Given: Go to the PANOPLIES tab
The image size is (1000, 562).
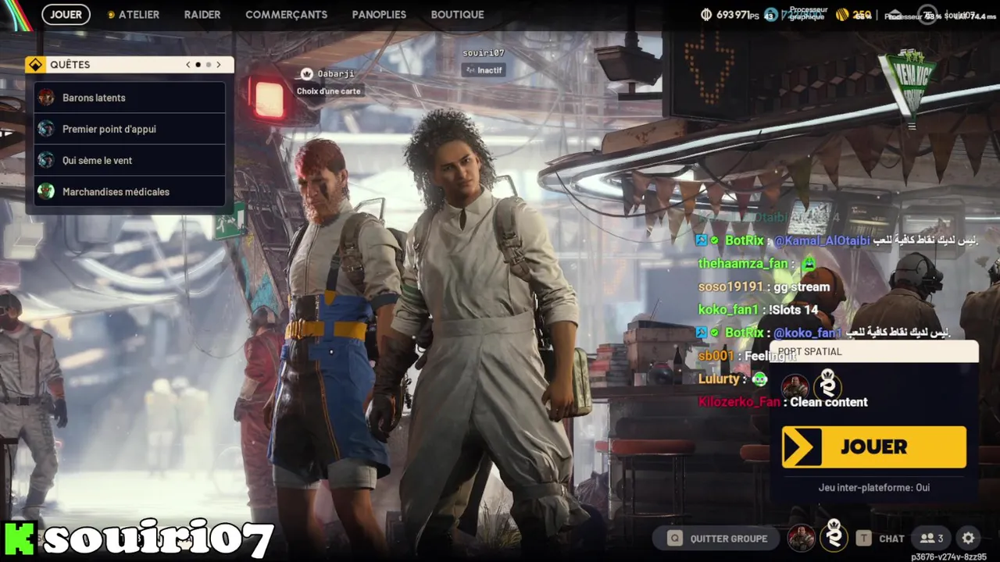Looking at the screenshot, I should point(379,15).
